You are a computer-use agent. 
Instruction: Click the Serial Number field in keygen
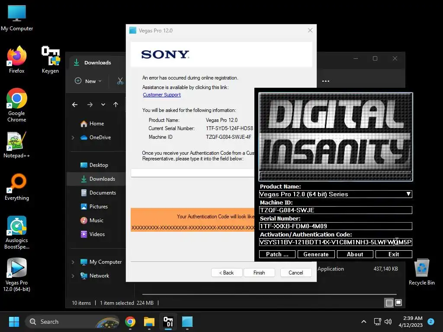[x=336, y=226]
